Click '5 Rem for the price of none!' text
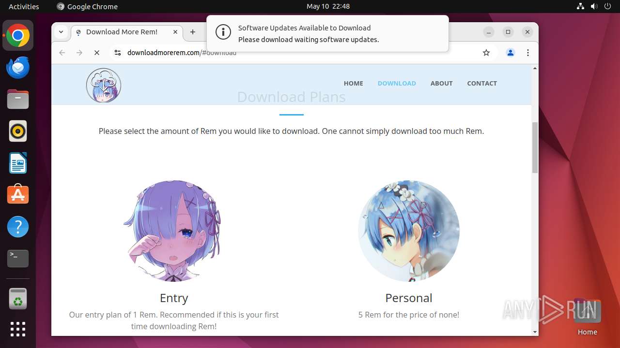 (x=409, y=315)
